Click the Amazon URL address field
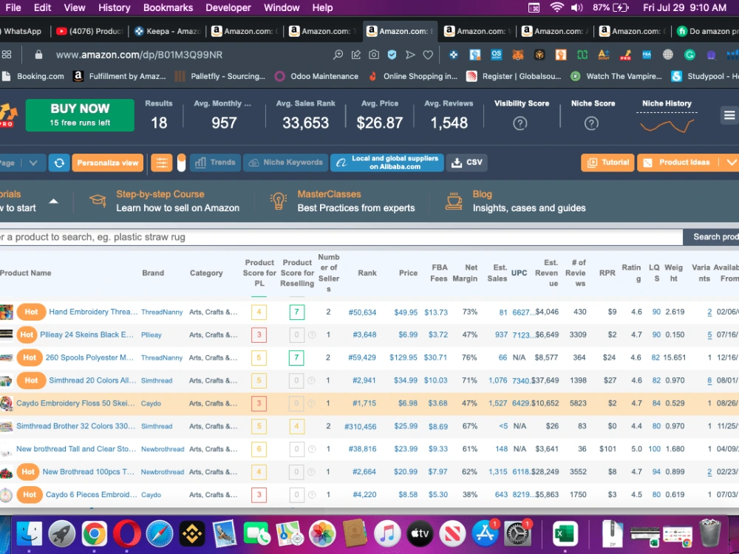 pyautogui.click(x=139, y=55)
